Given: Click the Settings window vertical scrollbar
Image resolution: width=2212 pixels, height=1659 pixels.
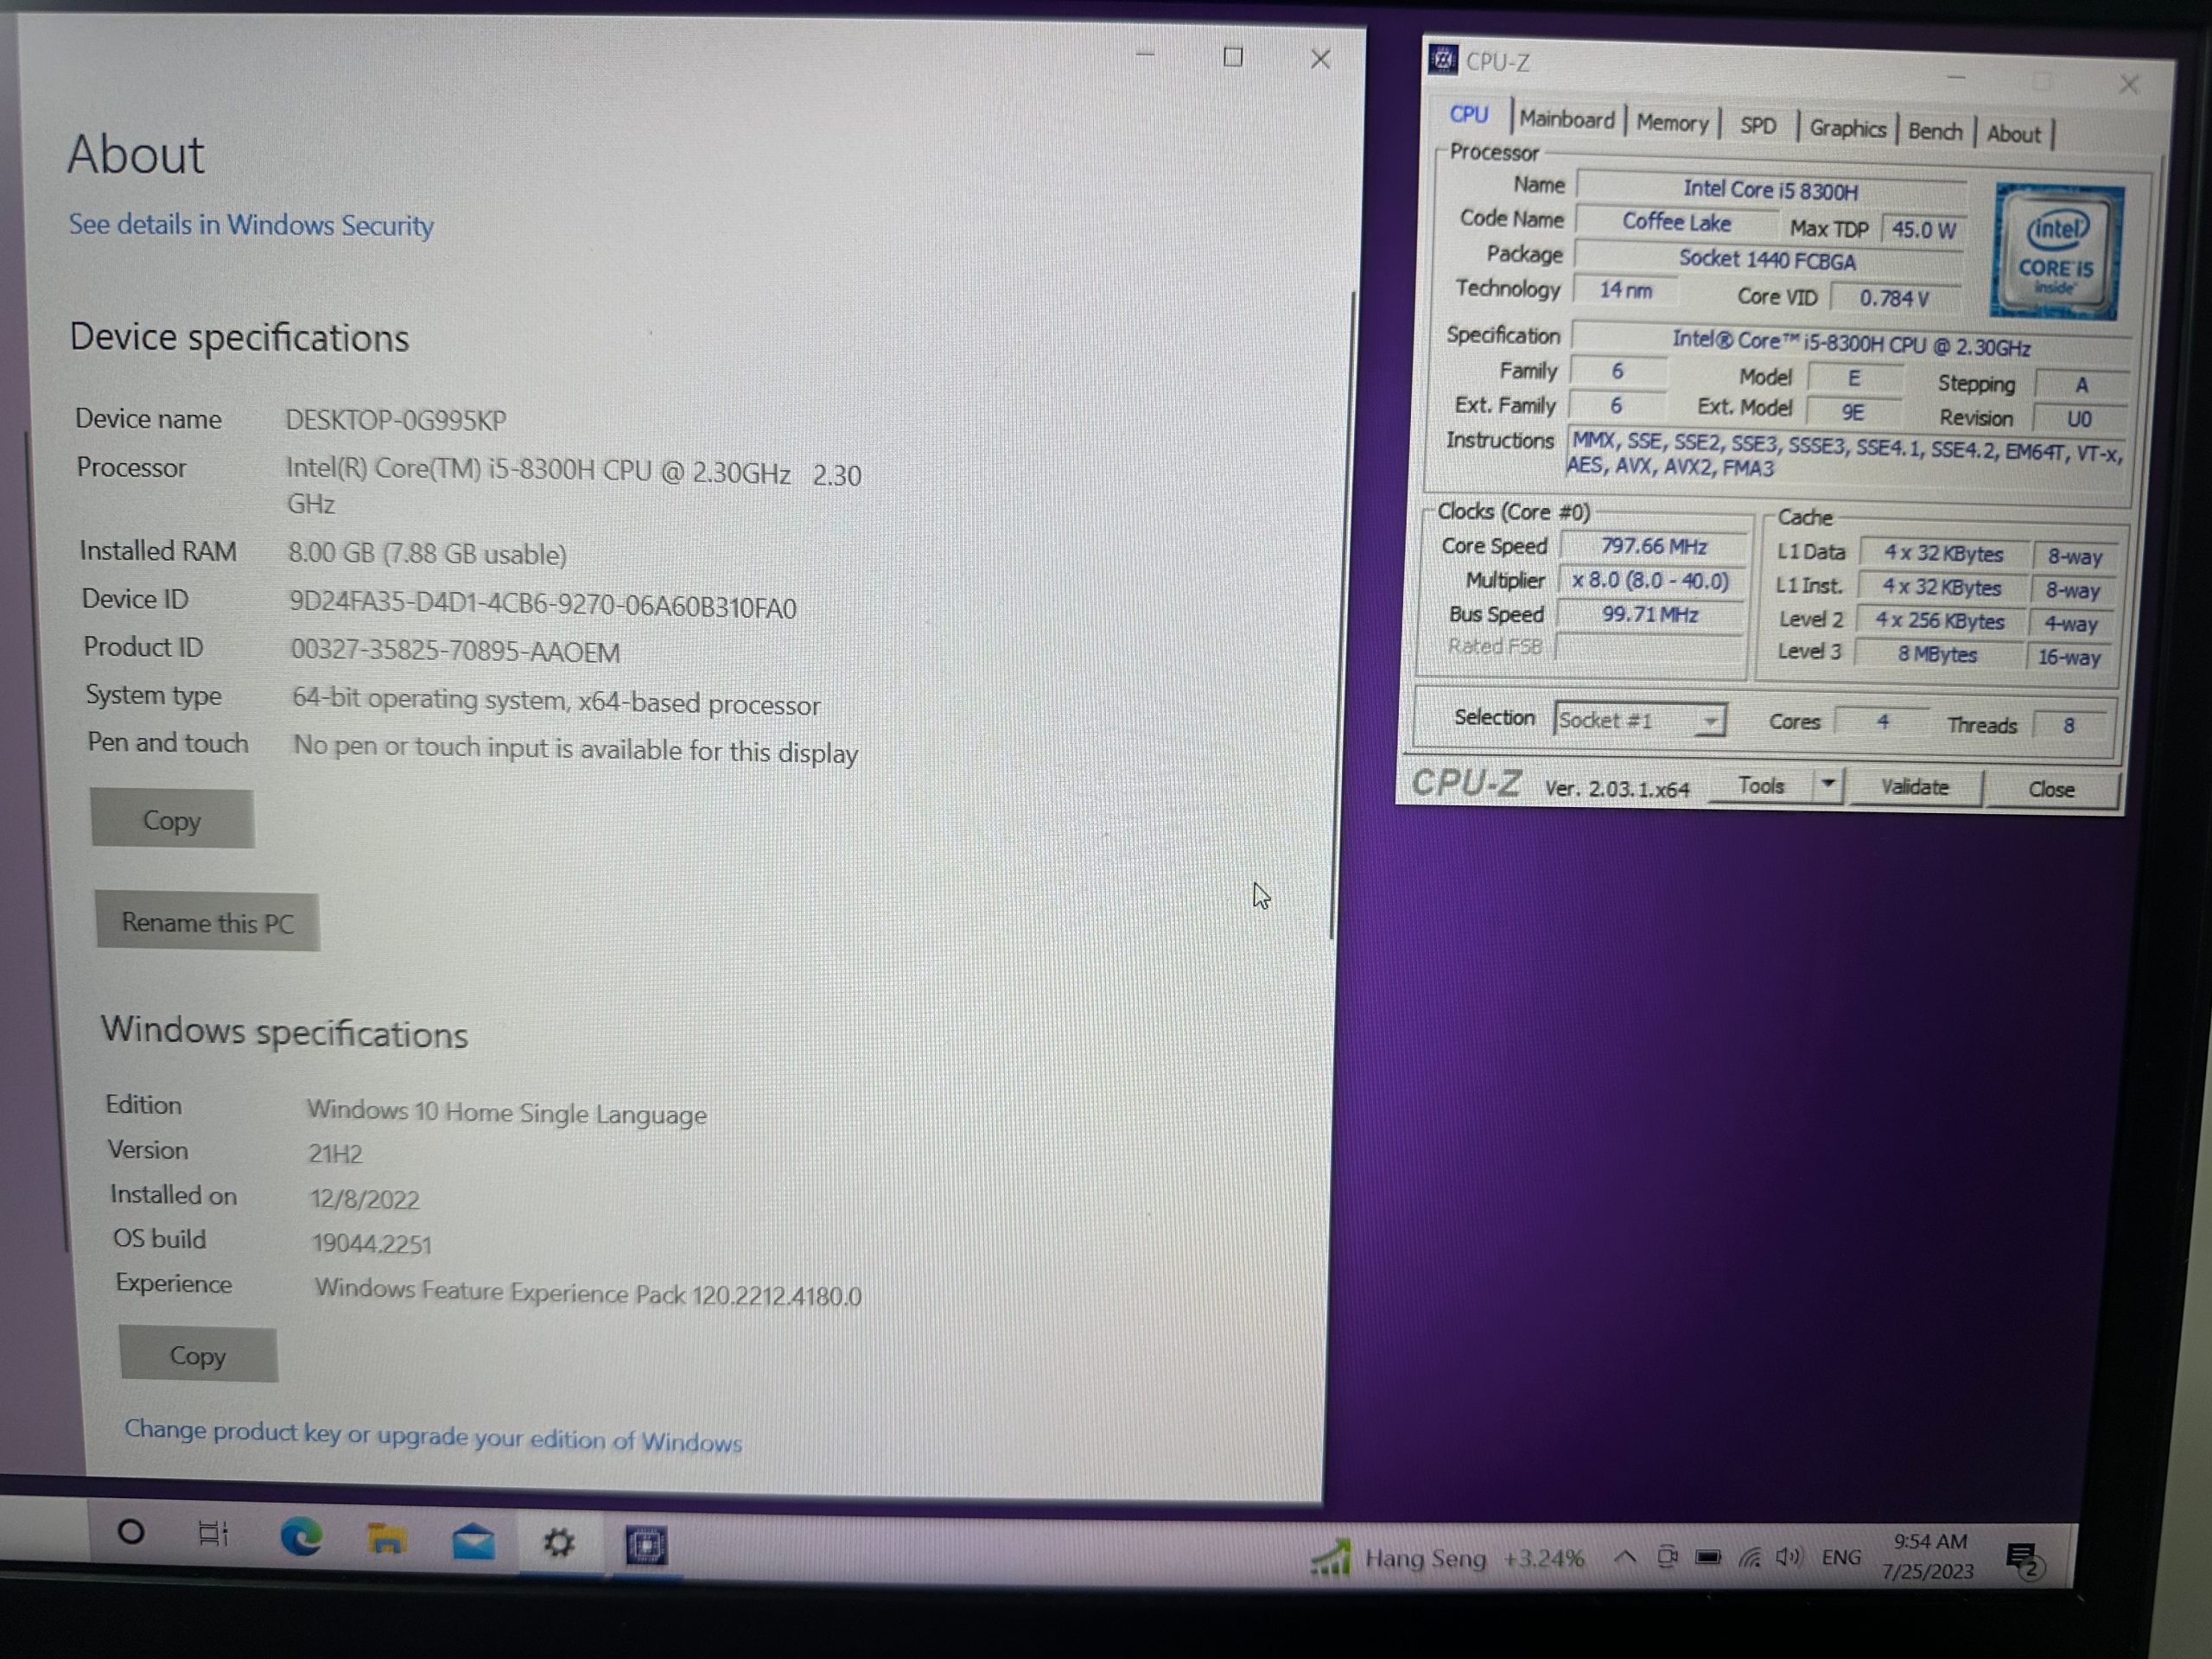Looking at the screenshot, I should [1343, 615].
